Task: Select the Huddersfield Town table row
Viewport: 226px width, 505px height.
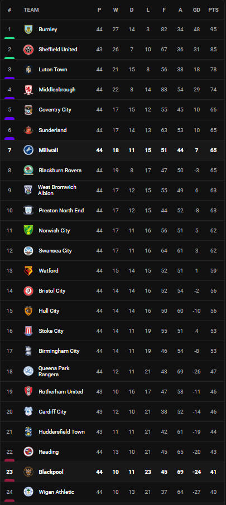Action: point(112,431)
